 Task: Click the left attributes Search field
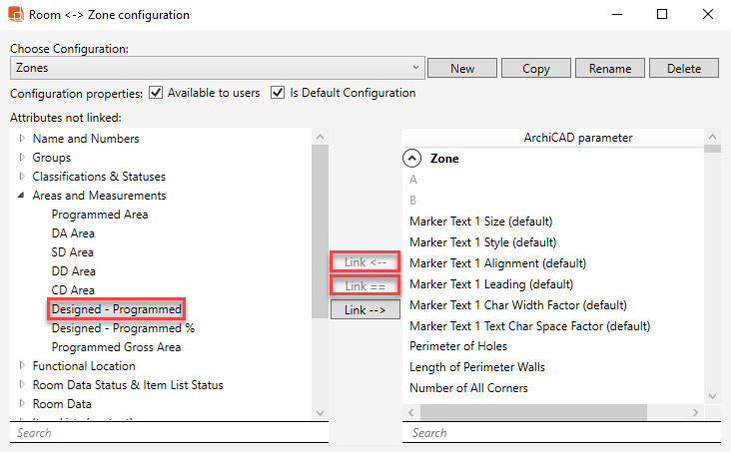168,433
